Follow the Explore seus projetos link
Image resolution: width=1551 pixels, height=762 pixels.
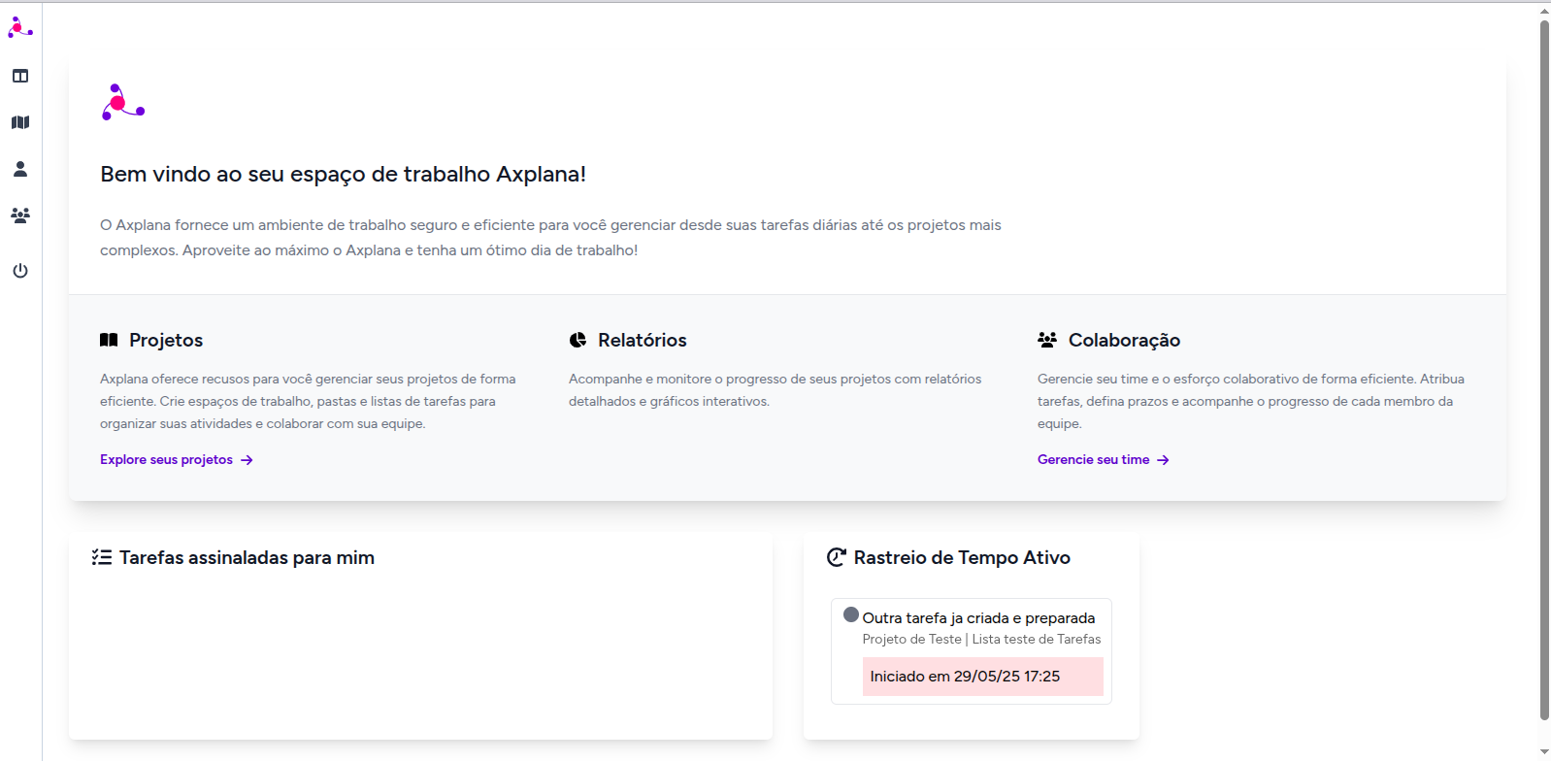(x=177, y=459)
